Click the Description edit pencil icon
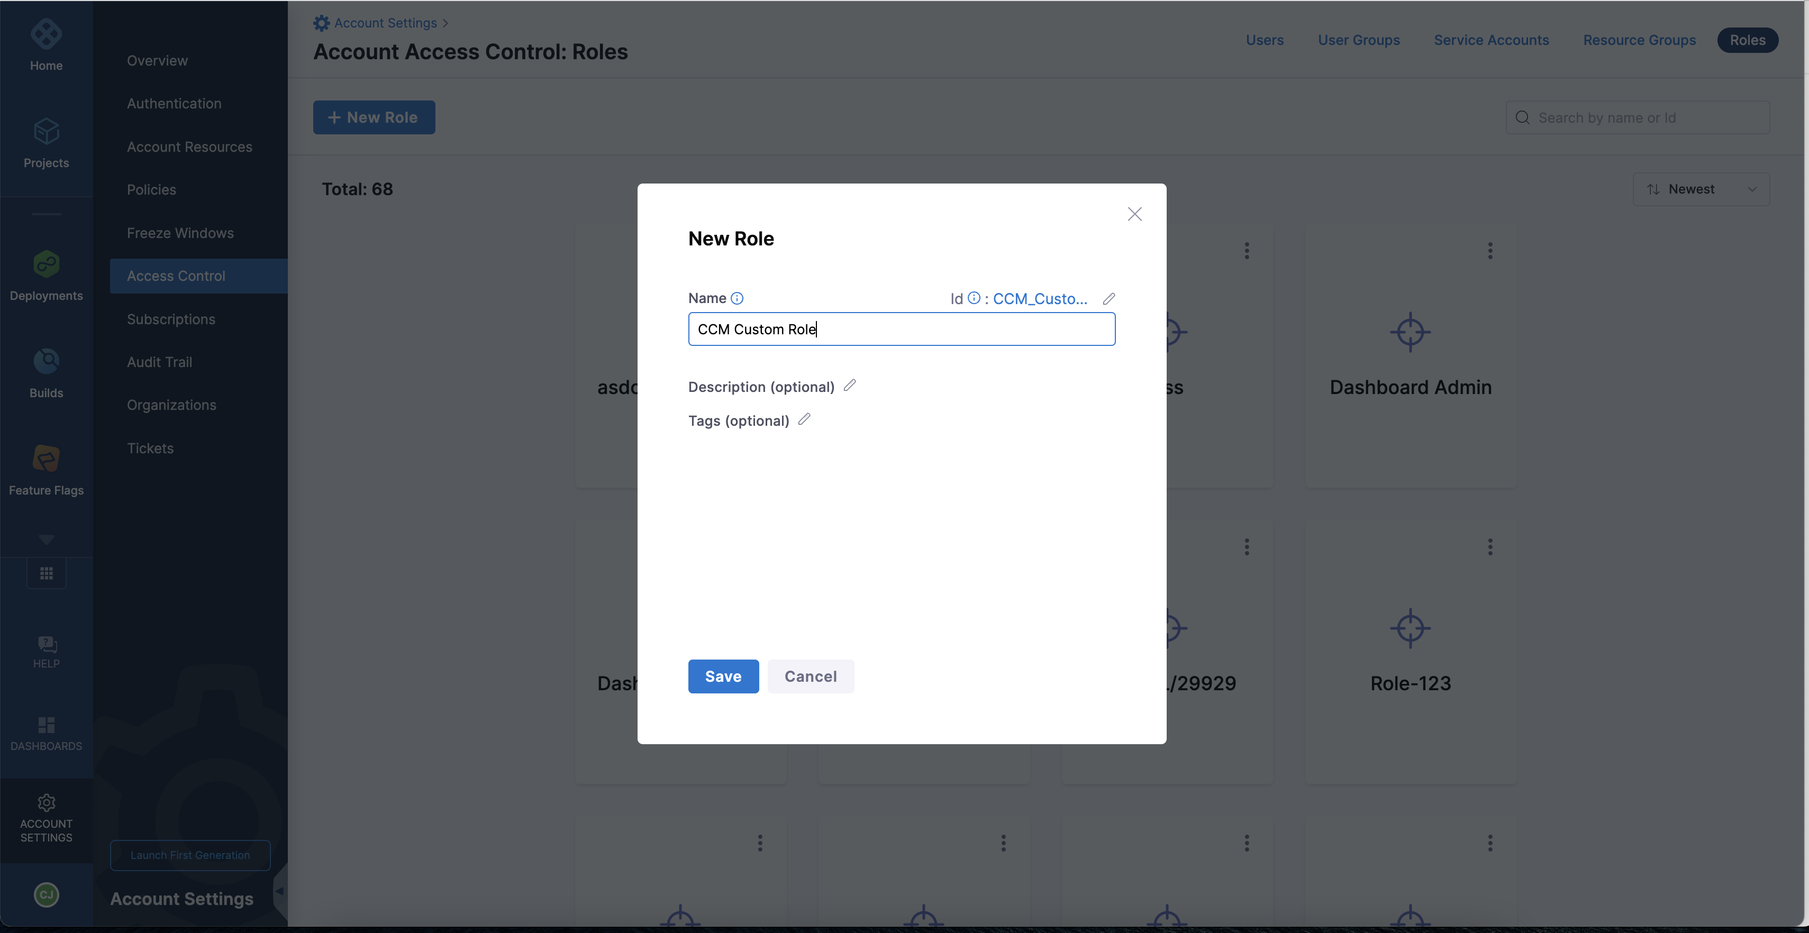 (850, 386)
